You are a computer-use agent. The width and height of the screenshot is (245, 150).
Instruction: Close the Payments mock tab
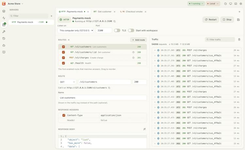coord(88,12)
